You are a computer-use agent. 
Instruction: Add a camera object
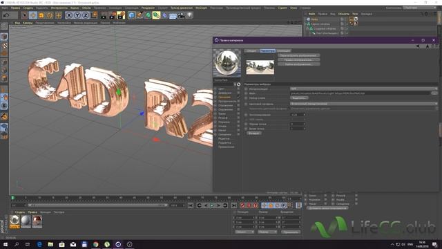(181, 15)
